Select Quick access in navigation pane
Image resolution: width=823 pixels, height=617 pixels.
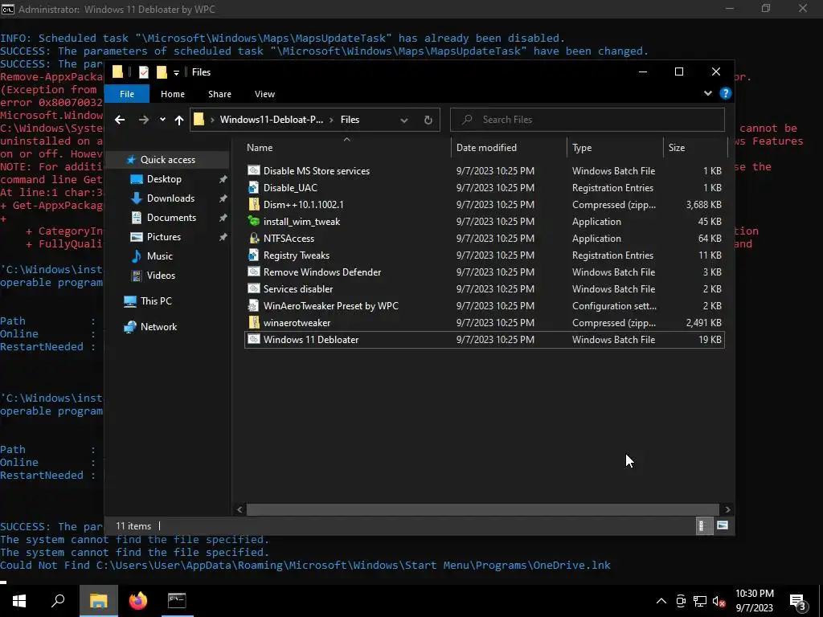(x=167, y=160)
